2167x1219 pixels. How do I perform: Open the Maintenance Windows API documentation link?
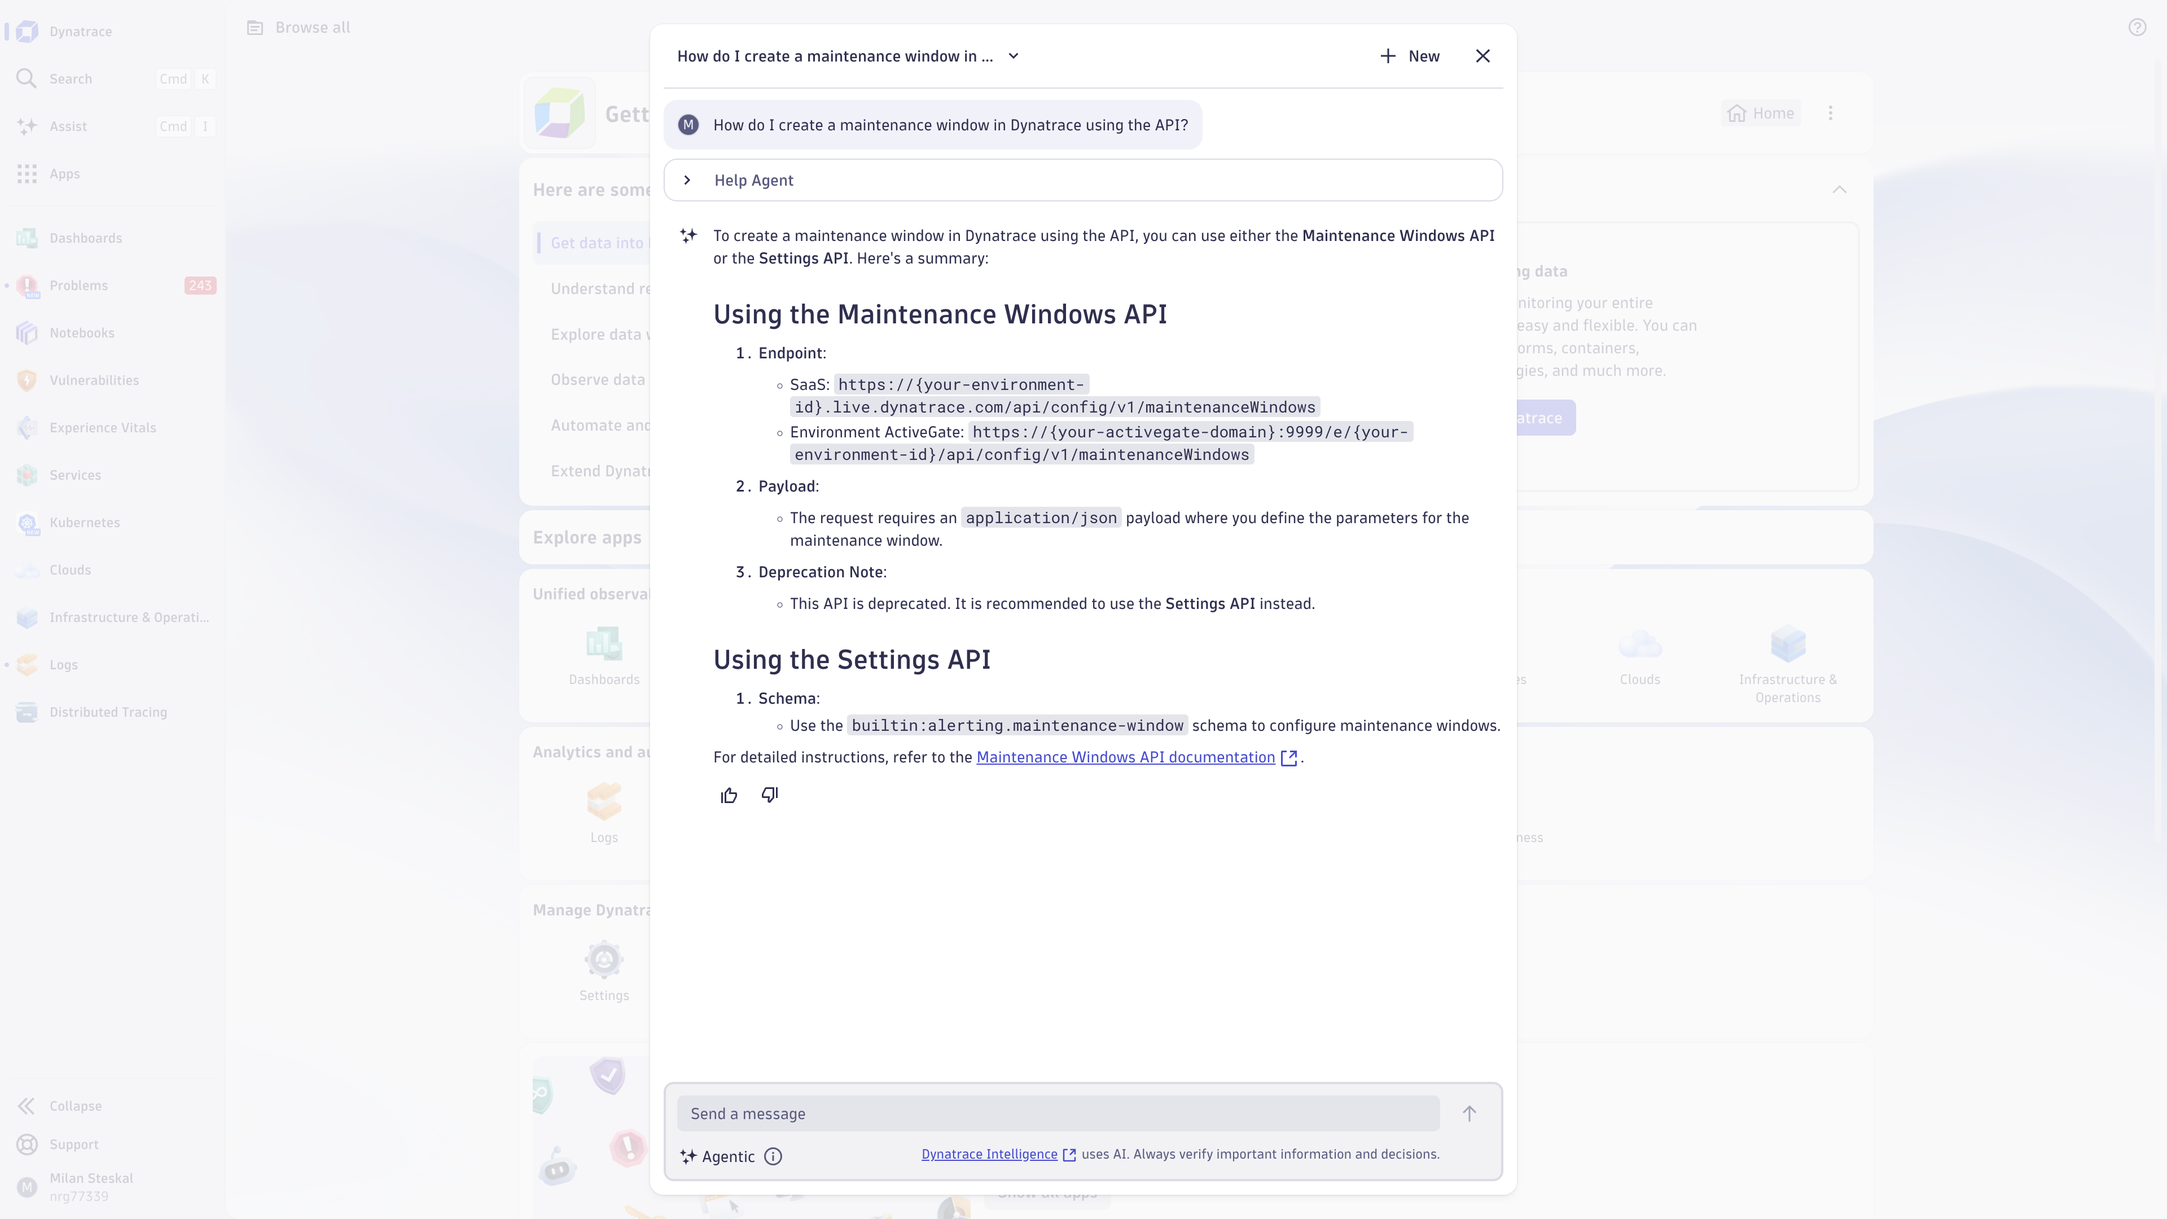coord(1126,757)
